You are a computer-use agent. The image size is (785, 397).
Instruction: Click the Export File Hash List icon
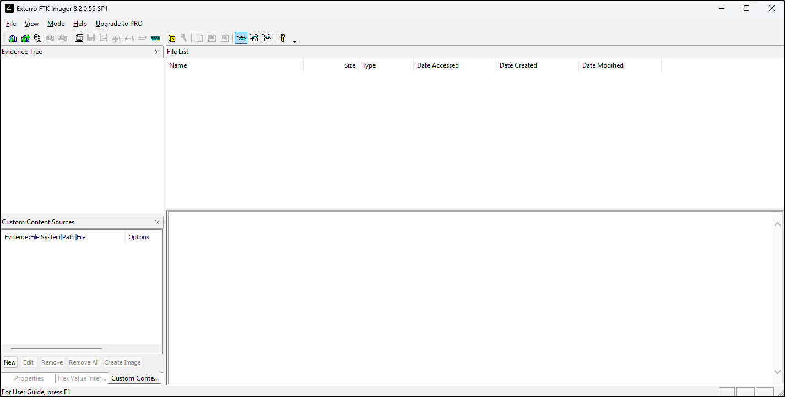[212, 38]
